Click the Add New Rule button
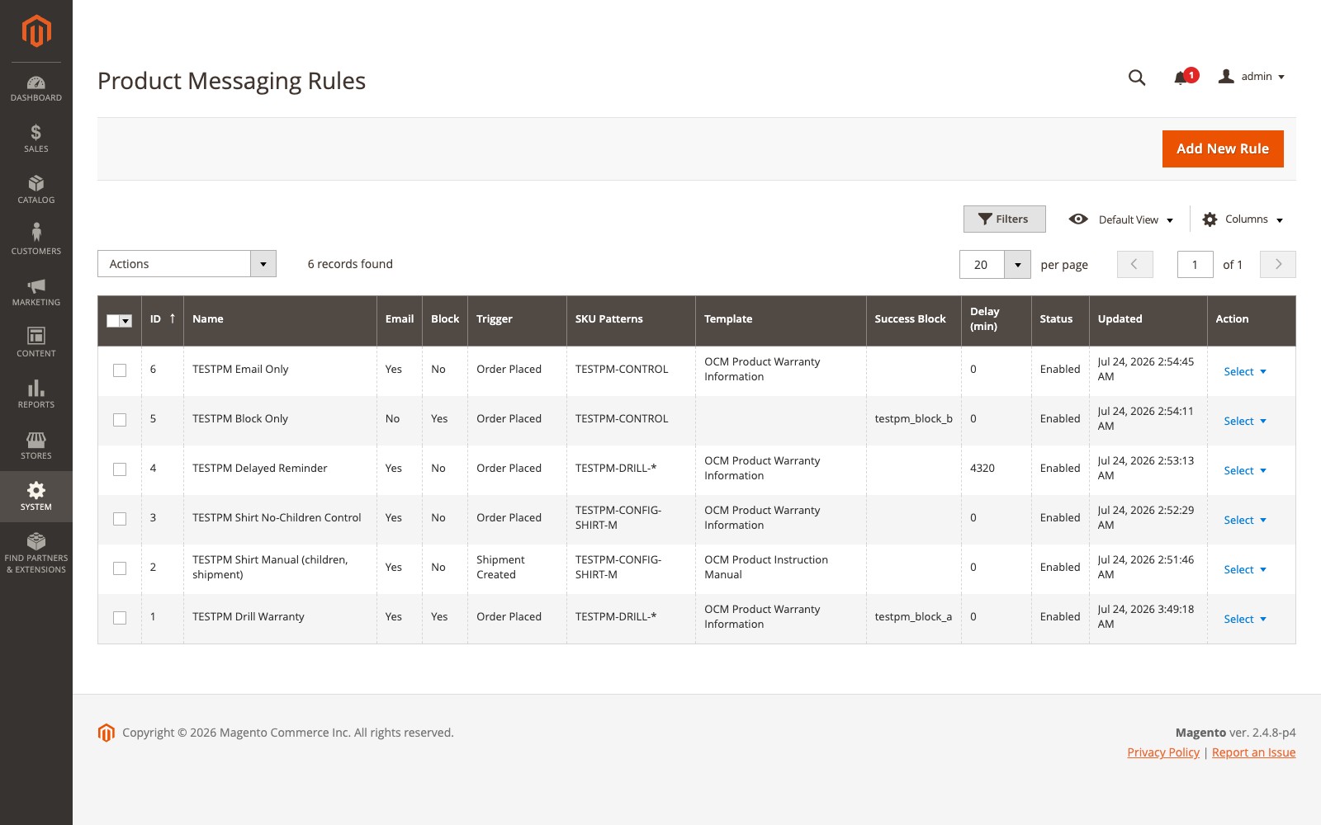This screenshot has width=1321, height=825. point(1223,148)
